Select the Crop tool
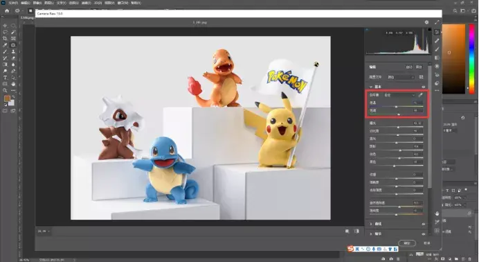 pos(5,39)
